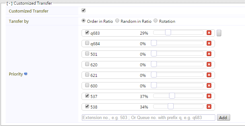Focus the Extension no. input field
The width and height of the screenshot is (245, 126).
click(x=149, y=117)
